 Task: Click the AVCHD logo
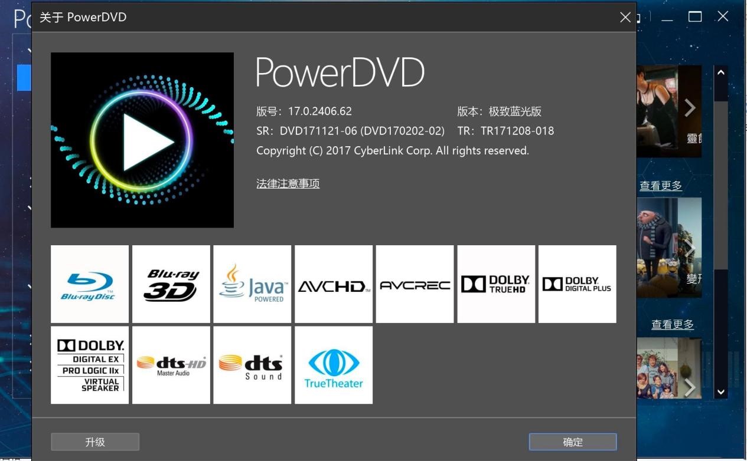(x=333, y=284)
